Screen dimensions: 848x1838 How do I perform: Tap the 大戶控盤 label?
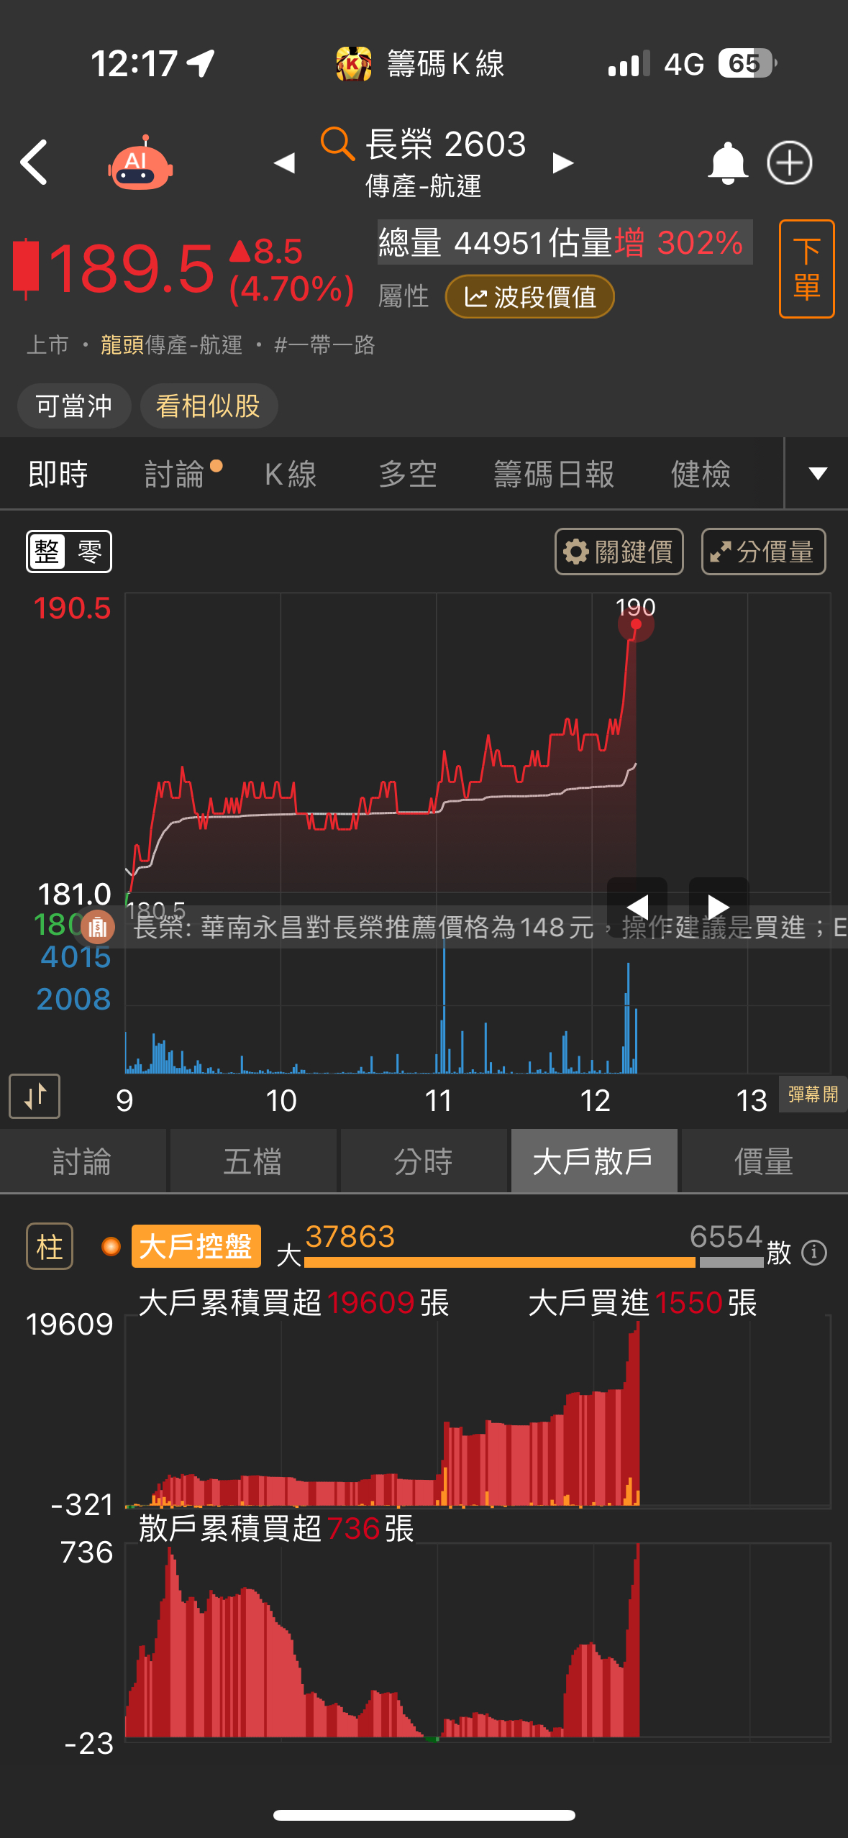(x=196, y=1246)
